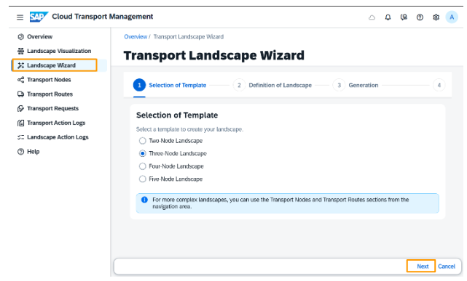Select Two-Node Landscape radio button
The width and height of the screenshot is (467, 281).
(143, 141)
